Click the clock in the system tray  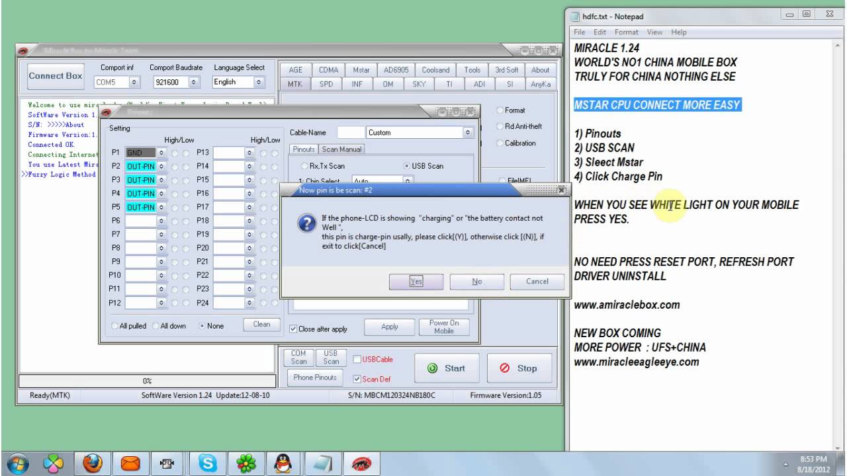point(813,463)
